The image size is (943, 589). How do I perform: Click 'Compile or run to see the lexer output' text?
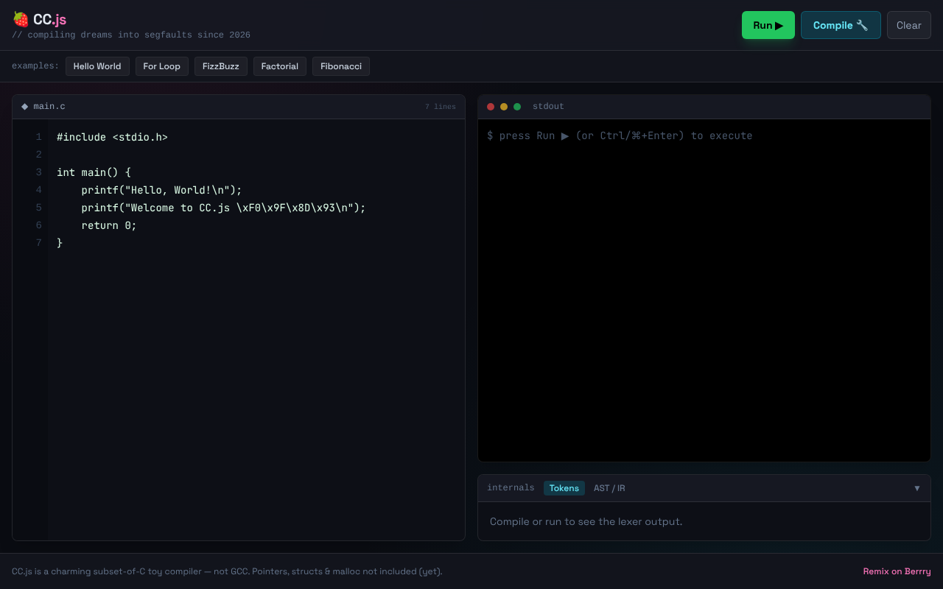coord(586,521)
